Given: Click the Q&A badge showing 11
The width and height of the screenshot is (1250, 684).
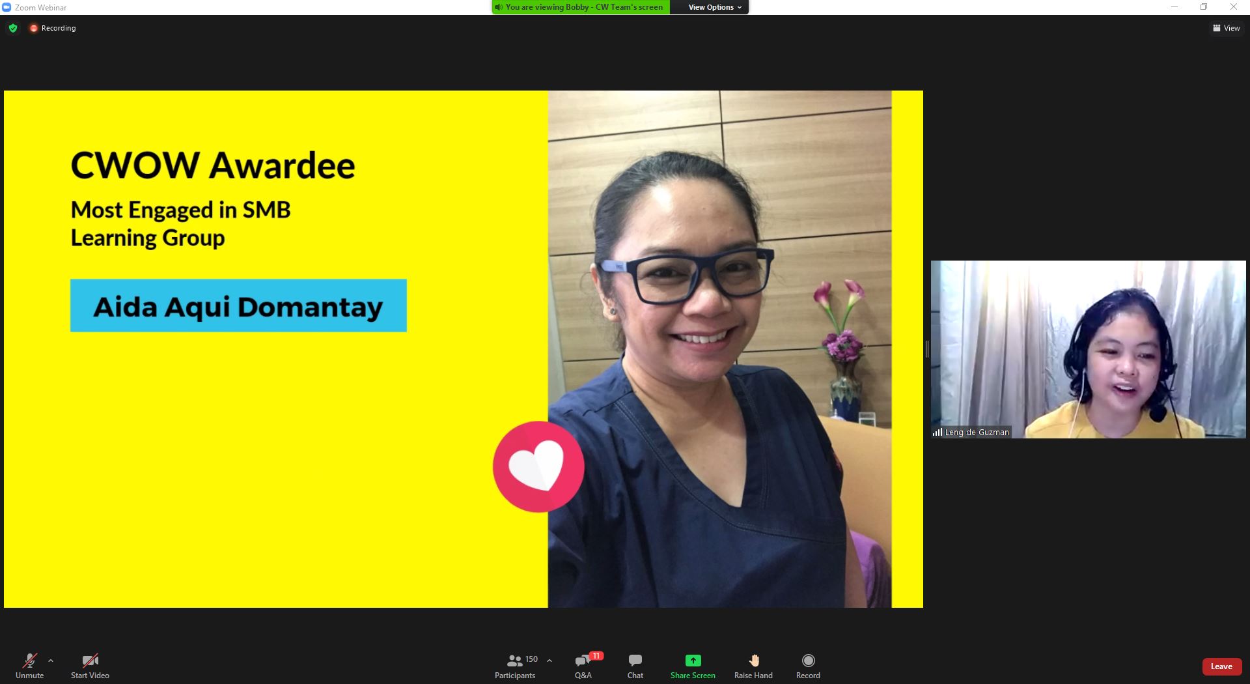Looking at the screenshot, I should (x=596, y=655).
